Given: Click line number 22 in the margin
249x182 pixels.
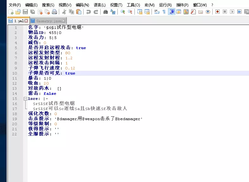Looking at the screenshot, I should pos(15,134).
